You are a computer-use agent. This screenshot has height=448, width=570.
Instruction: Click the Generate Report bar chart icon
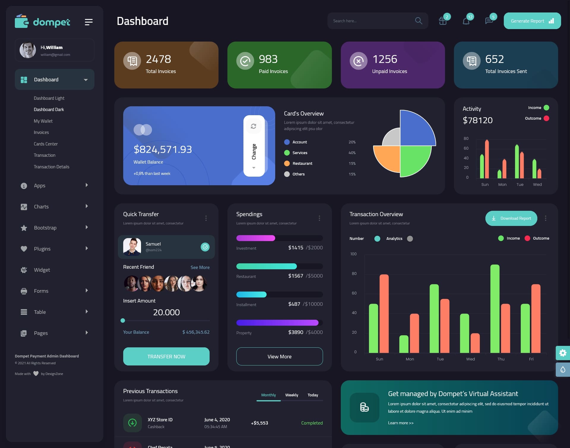(551, 21)
